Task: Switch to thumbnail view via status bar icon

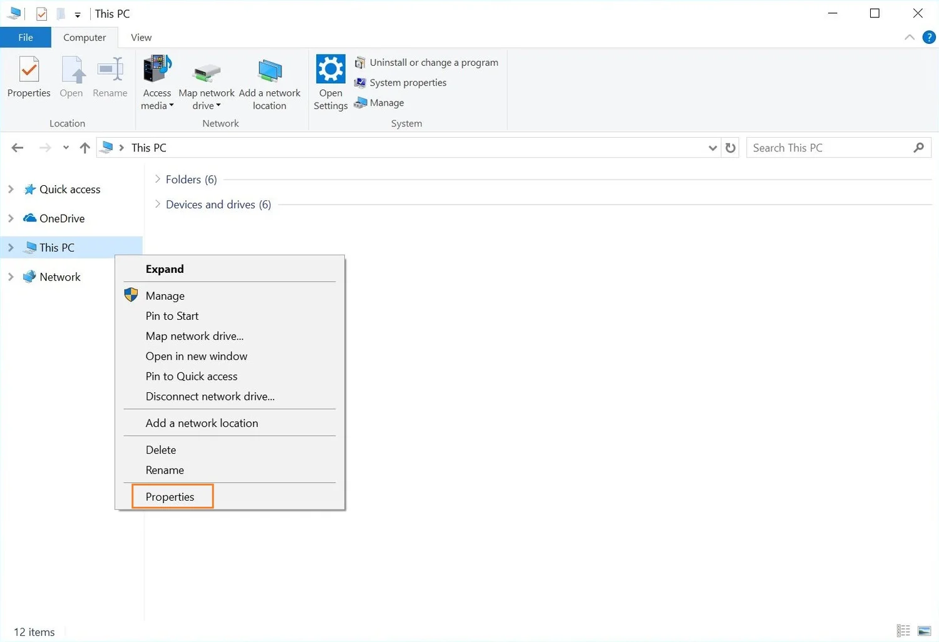Action: click(x=924, y=631)
